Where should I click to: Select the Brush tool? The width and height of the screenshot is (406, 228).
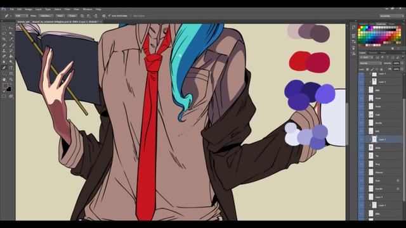click(x=11, y=45)
